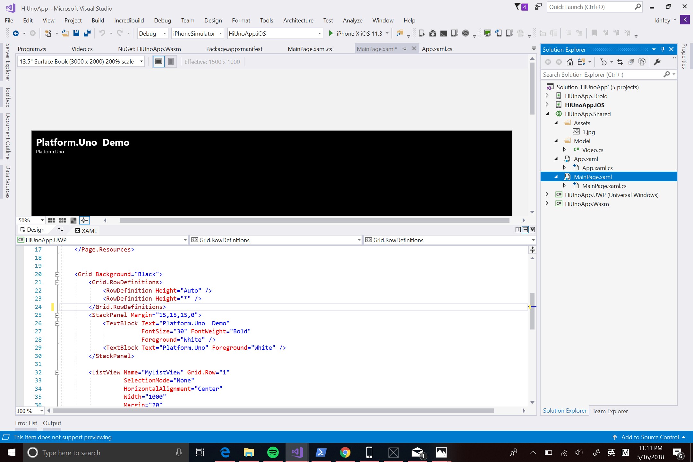This screenshot has width=693, height=462.
Task: Click the Pending Changes Filter clock icon
Action: pos(604,62)
